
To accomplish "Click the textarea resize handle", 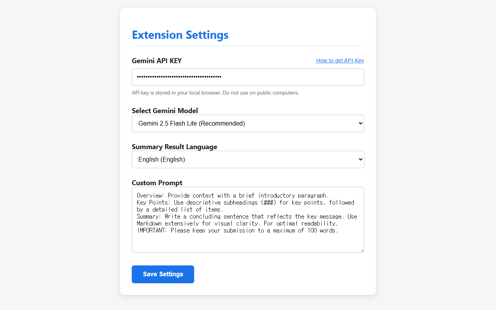I will click(x=362, y=250).
